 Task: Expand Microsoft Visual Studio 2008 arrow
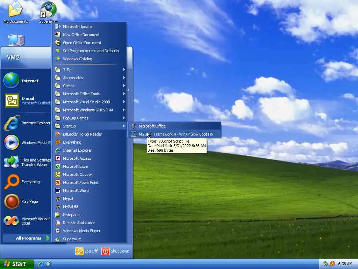point(124,102)
